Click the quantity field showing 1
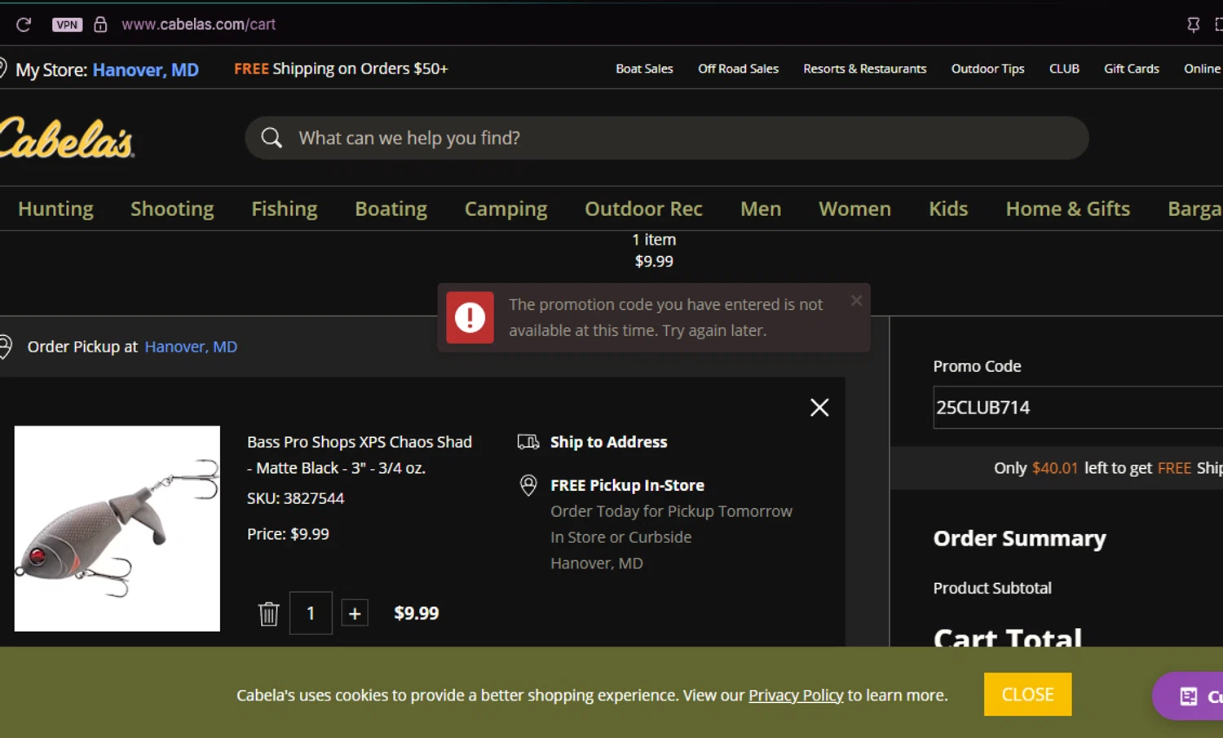 [311, 613]
